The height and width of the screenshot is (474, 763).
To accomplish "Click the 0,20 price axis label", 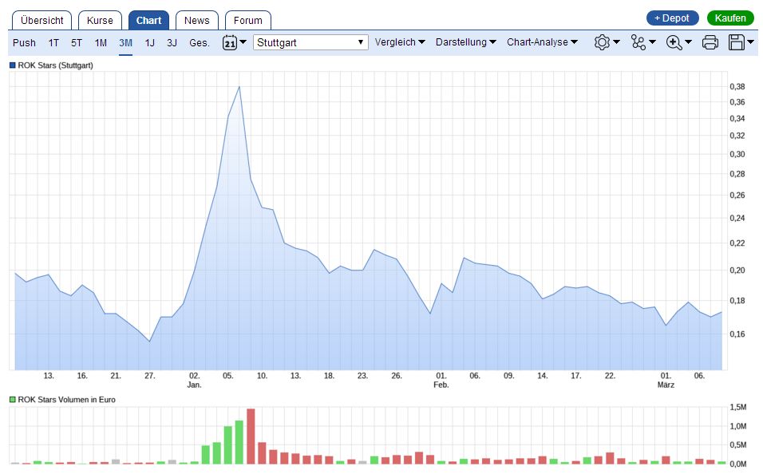I will [x=737, y=270].
